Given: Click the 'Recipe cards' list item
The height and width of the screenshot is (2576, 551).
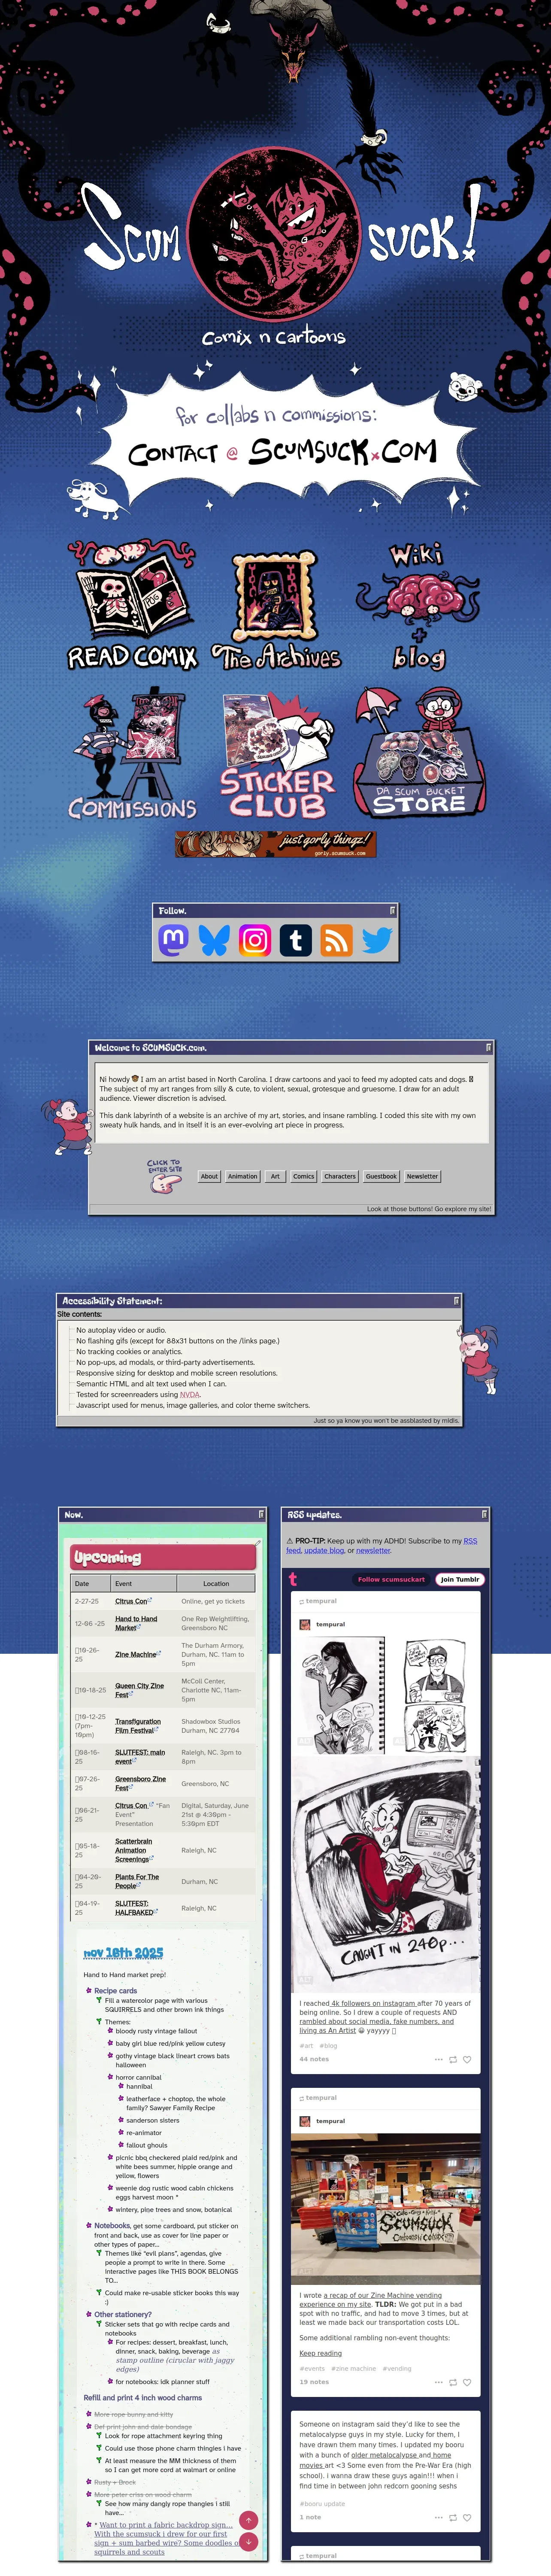Looking at the screenshot, I should tap(115, 1990).
